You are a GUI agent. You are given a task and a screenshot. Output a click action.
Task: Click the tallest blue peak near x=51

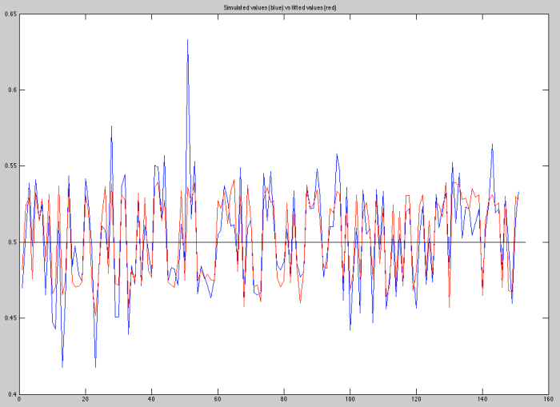pos(187,42)
